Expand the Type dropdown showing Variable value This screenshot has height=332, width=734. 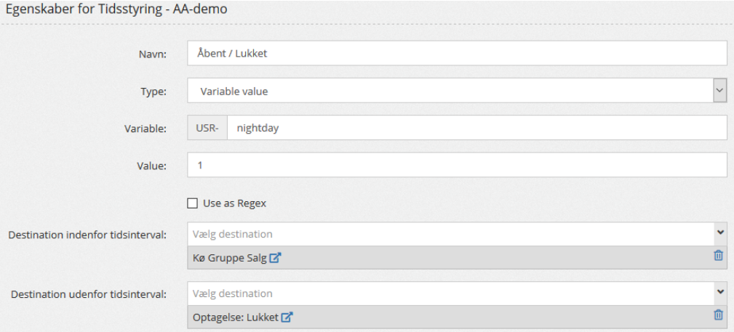[719, 91]
